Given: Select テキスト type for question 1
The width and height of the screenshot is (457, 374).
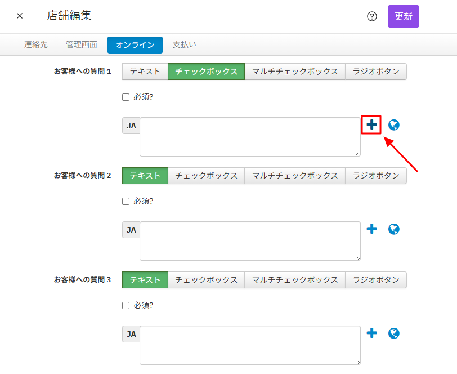Looking at the screenshot, I should click(145, 72).
